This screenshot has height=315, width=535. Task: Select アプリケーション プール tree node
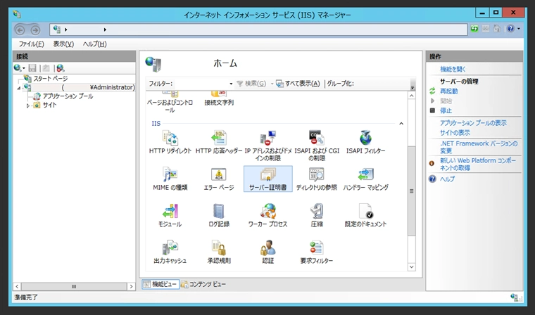click(x=68, y=96)
